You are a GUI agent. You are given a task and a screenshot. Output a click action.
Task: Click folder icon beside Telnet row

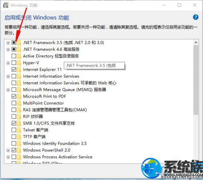tap(19, 130)
